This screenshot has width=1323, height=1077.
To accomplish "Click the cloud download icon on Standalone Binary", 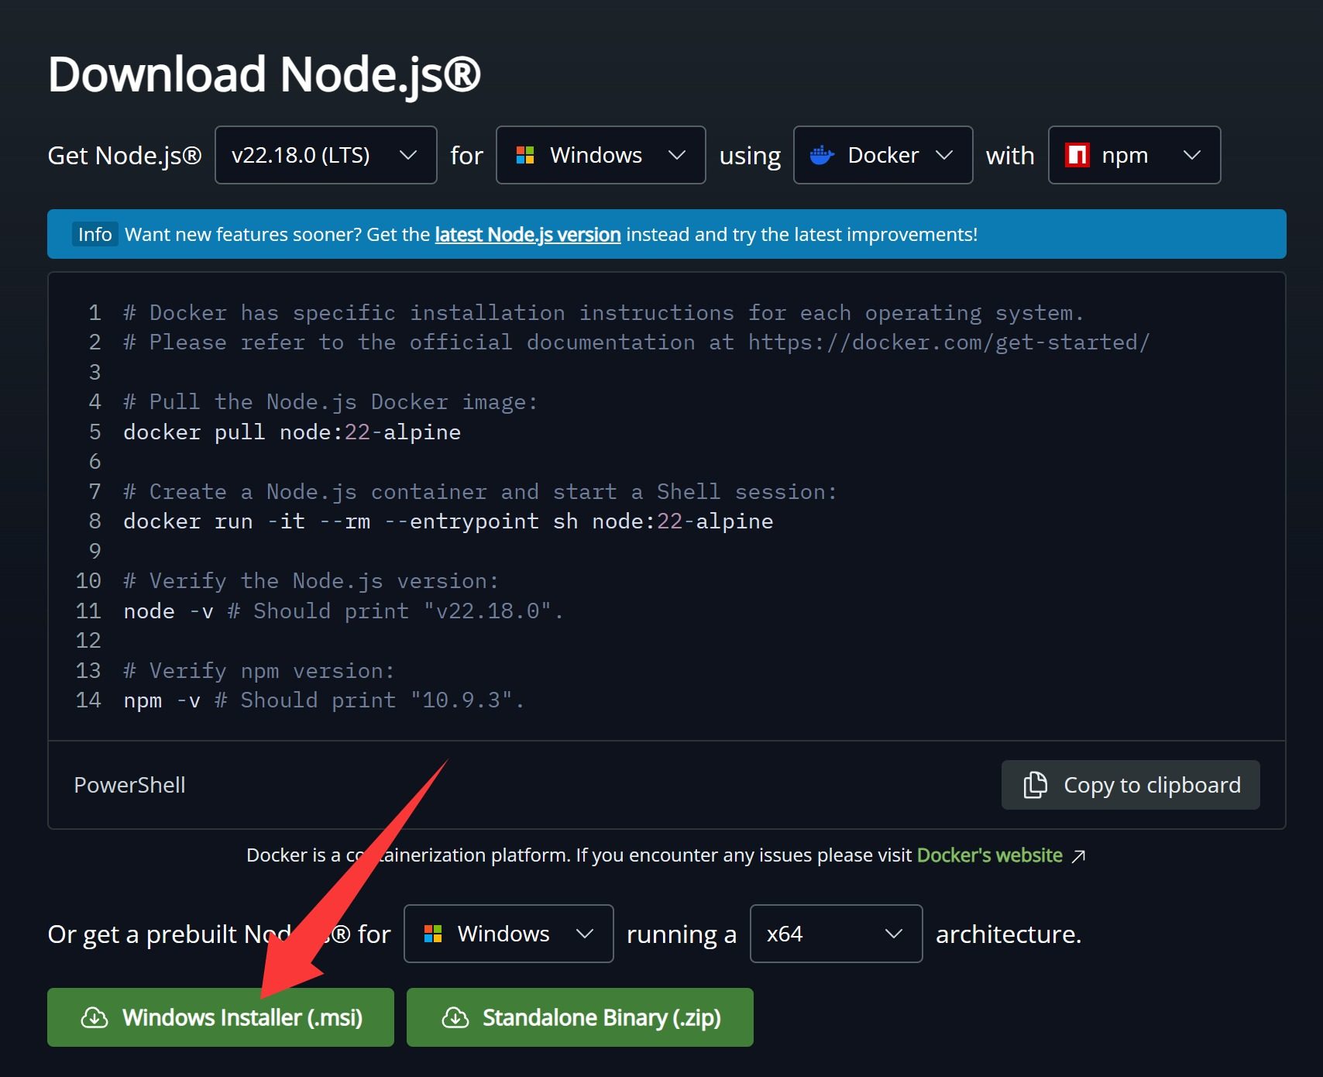I will (x=455, y=1017).
